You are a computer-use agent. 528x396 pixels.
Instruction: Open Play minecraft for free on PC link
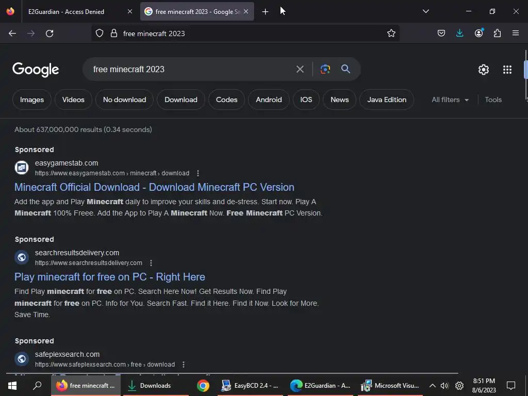point(110,277)
